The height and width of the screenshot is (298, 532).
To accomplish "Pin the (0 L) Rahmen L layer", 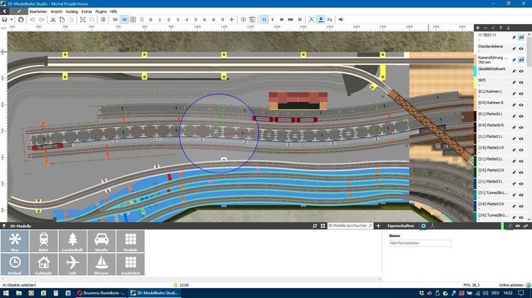I will point(514,94).
